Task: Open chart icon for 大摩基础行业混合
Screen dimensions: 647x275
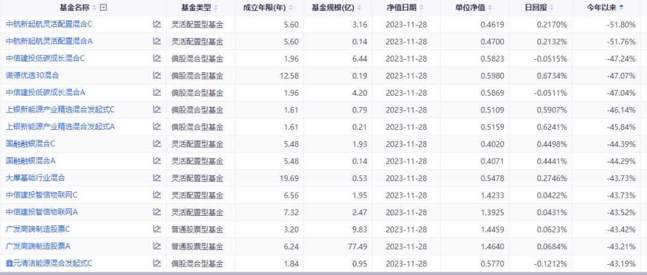Action: tap(157, 178)
